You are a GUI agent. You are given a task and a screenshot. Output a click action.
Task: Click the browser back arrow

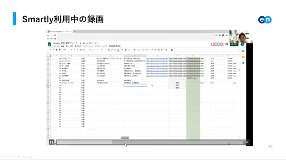(48, 35)
